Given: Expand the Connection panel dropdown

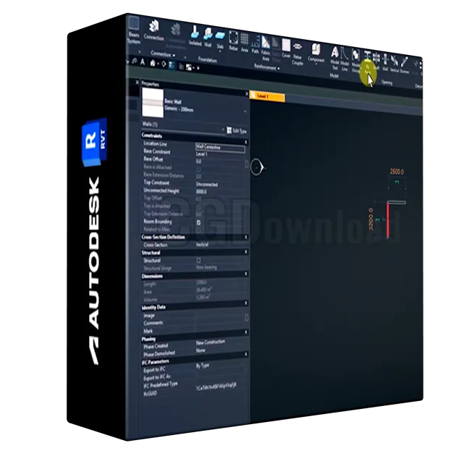Looking at the screenshot, I should [174, 55].
